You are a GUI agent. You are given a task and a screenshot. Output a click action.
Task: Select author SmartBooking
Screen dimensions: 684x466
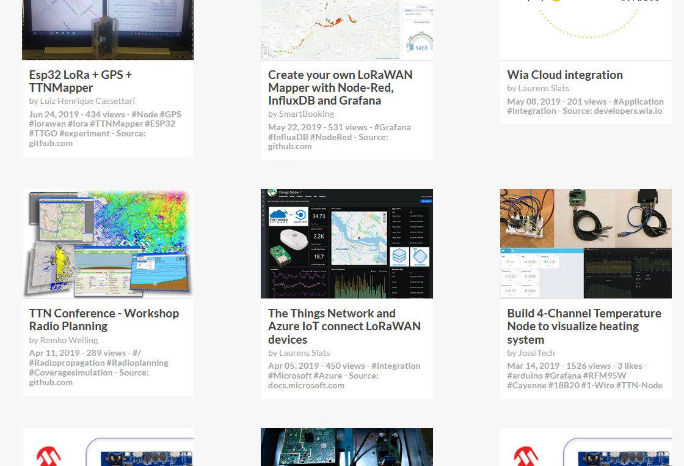coord(306,114)
